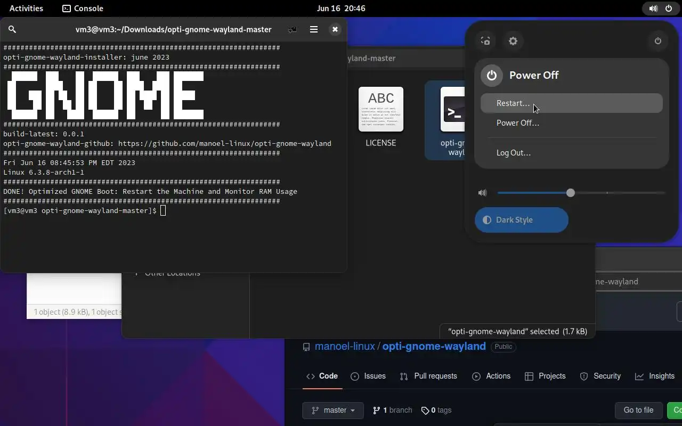
Task: Choose Log Out… in the power menu
Action: [x=572, y=153]
